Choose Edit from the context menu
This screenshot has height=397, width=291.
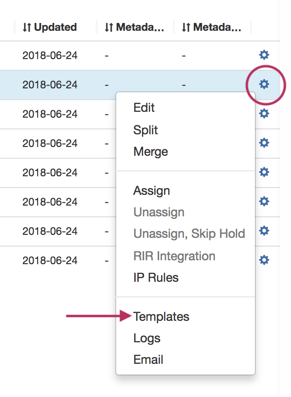click(144, 107)
